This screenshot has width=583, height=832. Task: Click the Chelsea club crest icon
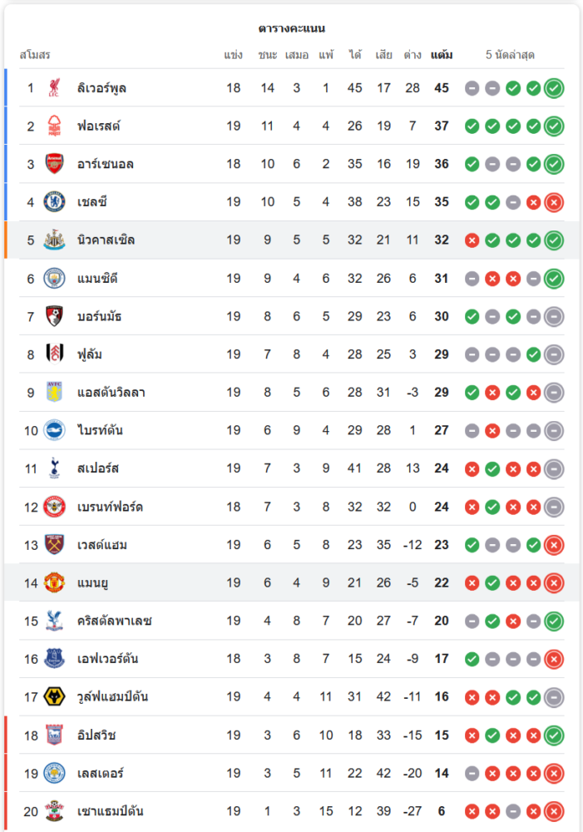click(55, 202)
